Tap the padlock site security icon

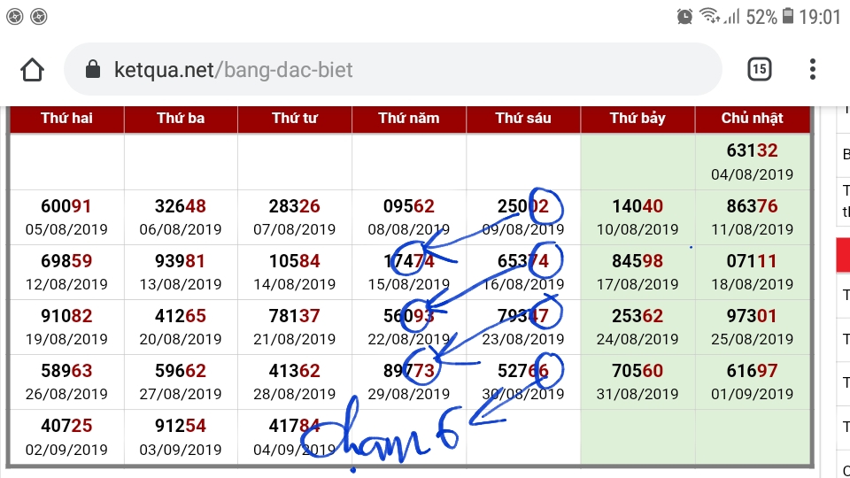tap(93, 69)
